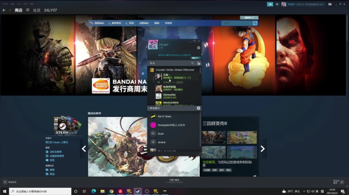Open 新闻 in the store navigation bar

[x=157, y=23]
